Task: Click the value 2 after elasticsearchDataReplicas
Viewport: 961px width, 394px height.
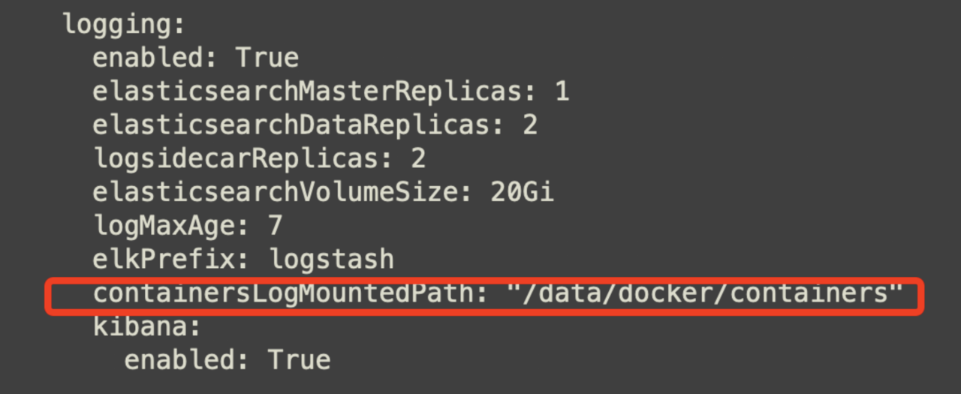Action: 530,125
